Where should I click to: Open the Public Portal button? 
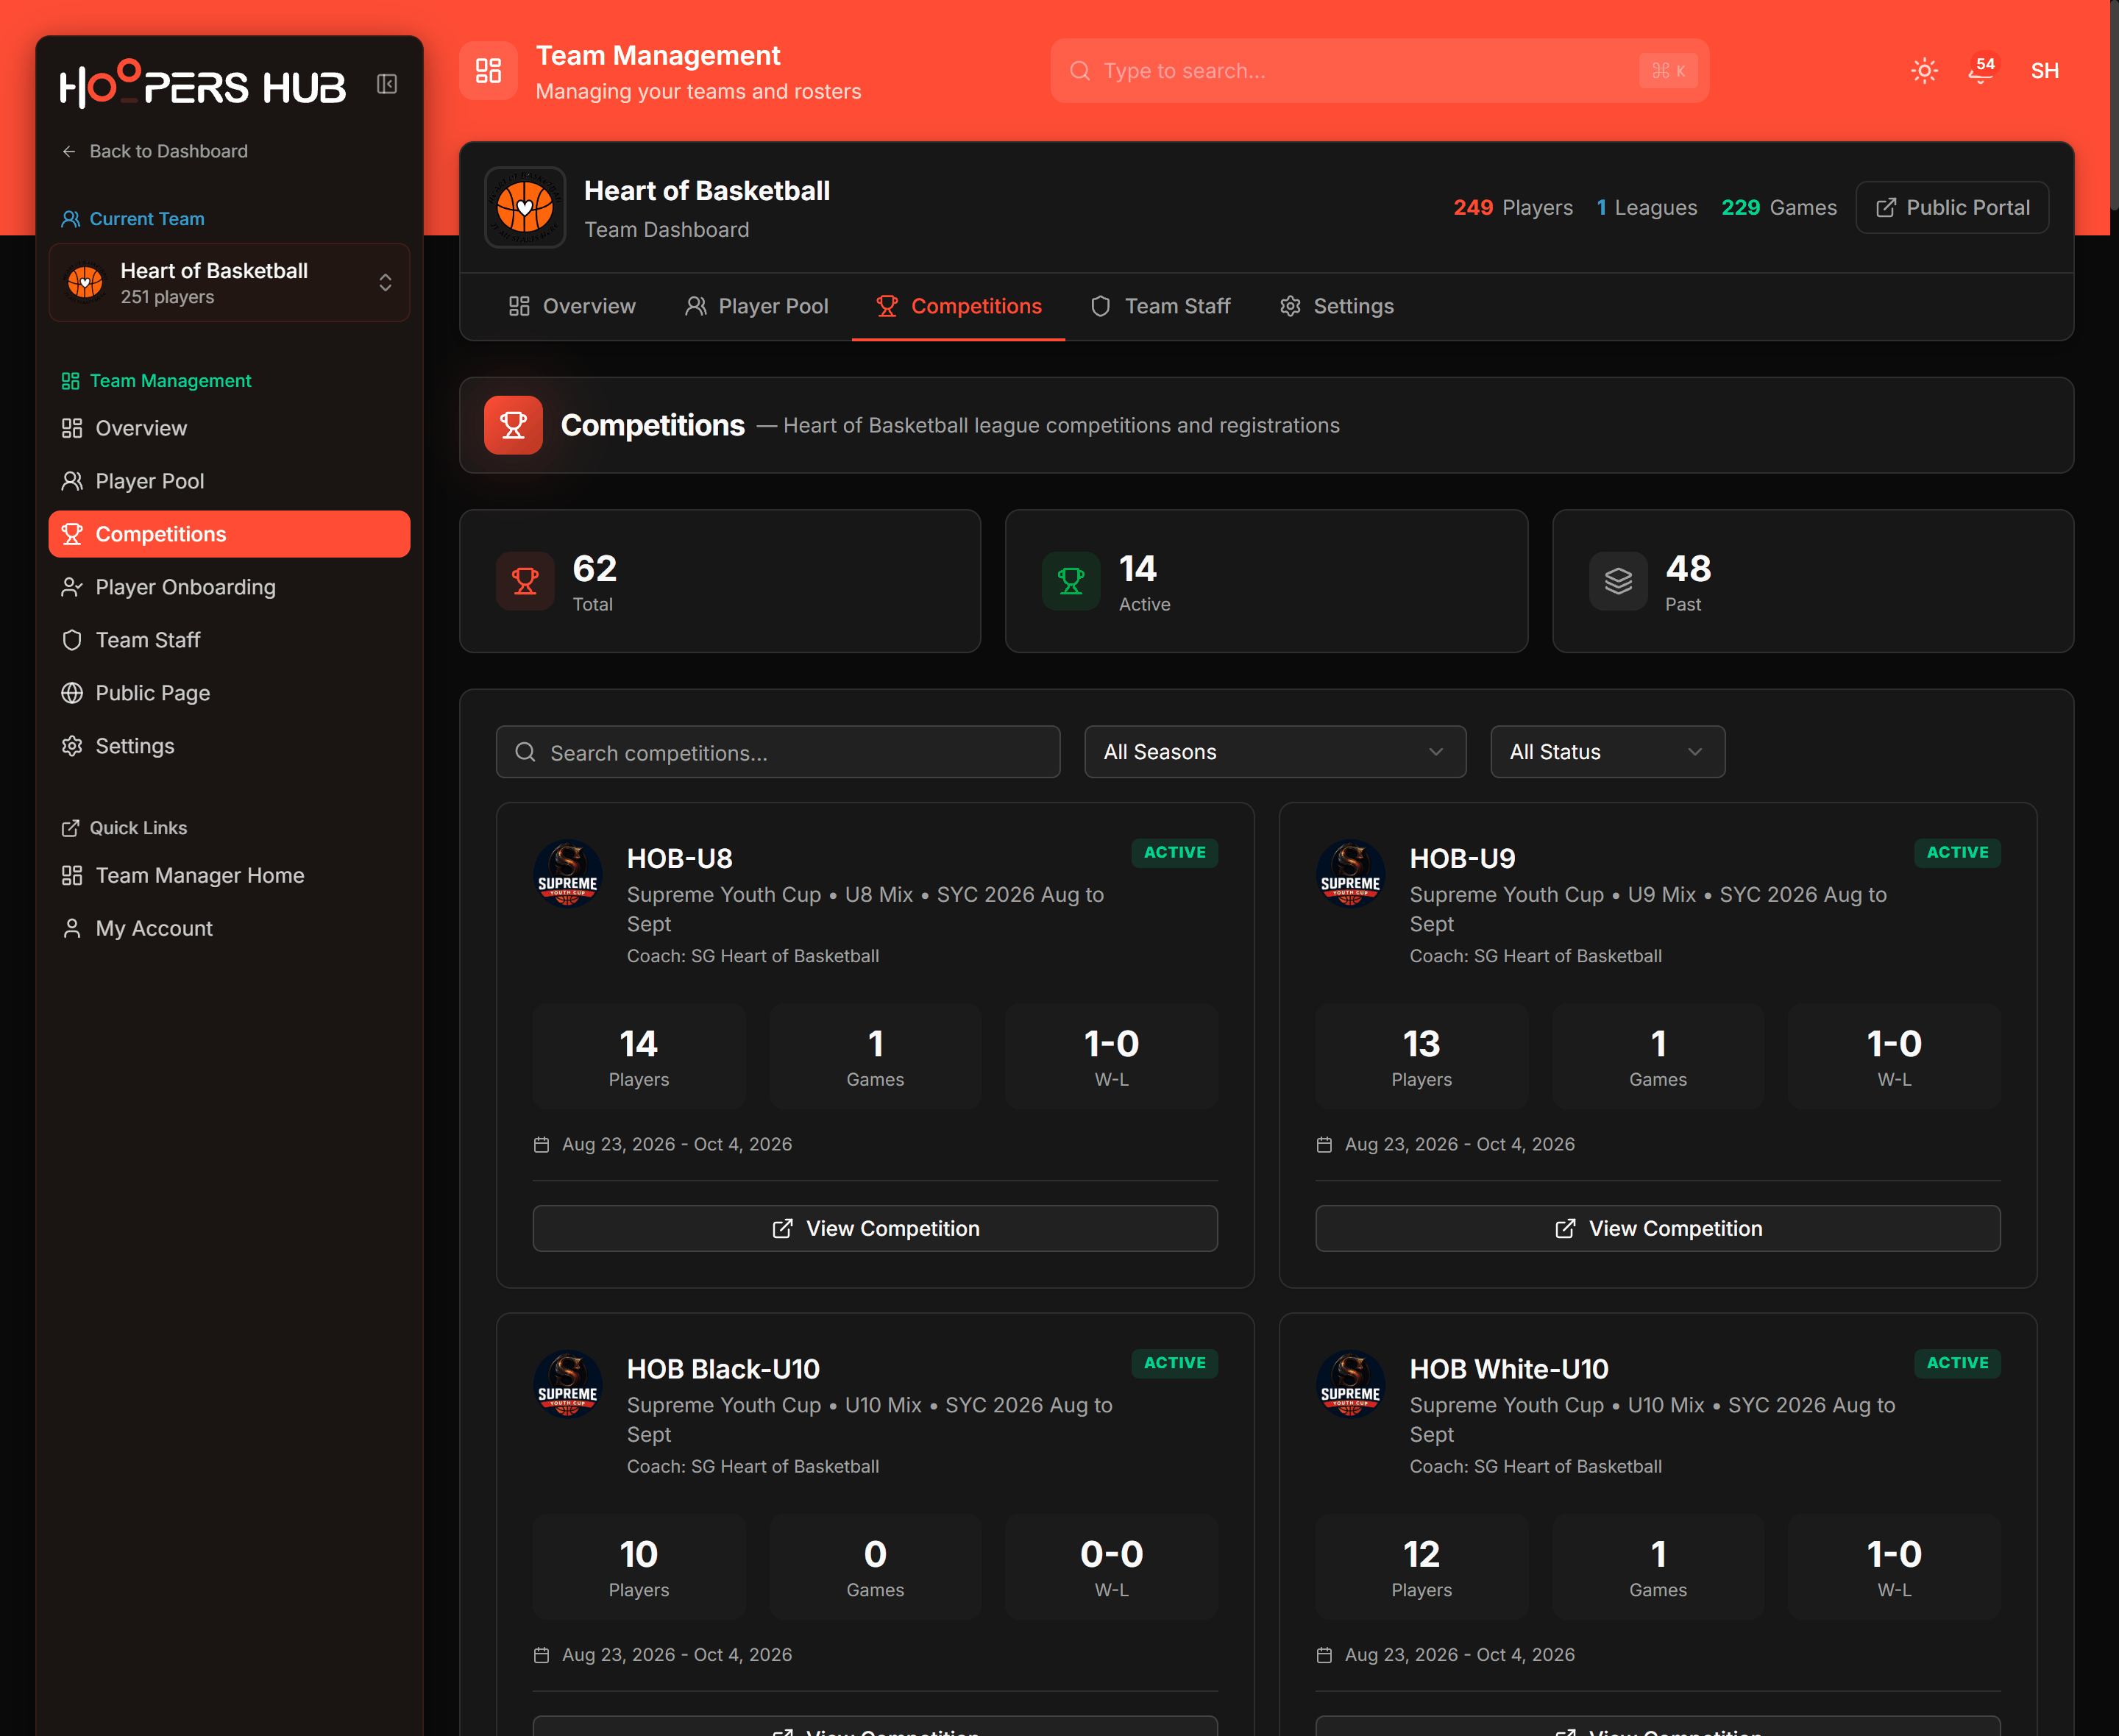(x=1952, y=208)
